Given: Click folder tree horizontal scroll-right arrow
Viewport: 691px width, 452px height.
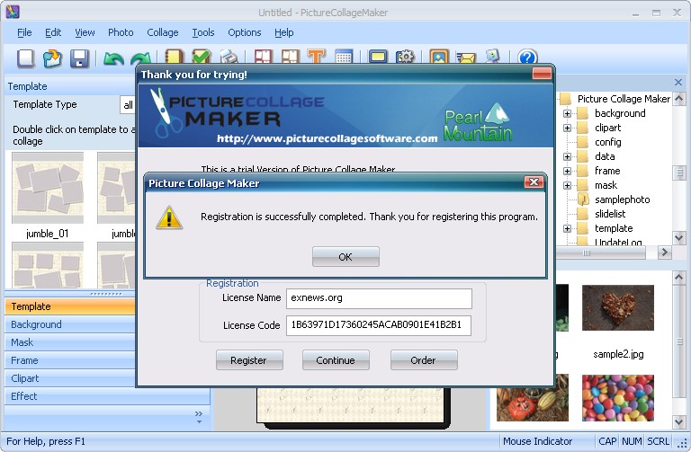Looking at the screenshot, I should tap(665, 253).
